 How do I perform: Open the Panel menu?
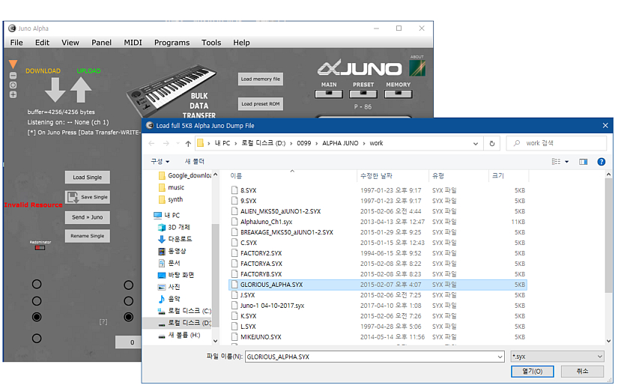[x=101, y=43]
